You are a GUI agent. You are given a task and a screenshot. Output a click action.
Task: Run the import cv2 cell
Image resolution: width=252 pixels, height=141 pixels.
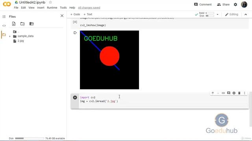tap(75, 98)
